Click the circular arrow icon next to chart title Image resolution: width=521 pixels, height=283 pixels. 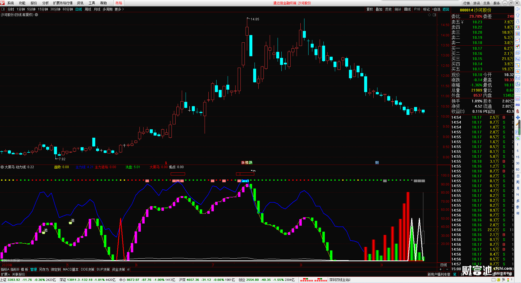[x=36, y=15]
